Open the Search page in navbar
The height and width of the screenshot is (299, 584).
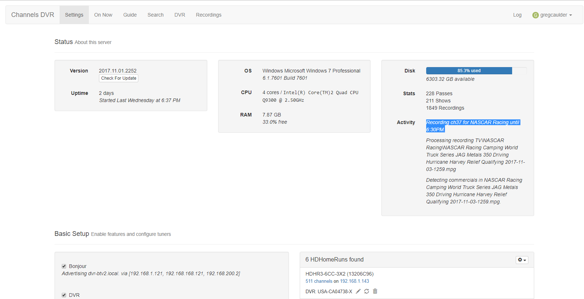coord(155,15)
